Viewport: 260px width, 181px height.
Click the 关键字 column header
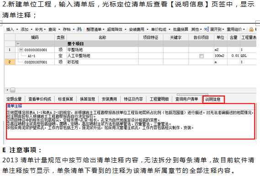coord(176,37)
